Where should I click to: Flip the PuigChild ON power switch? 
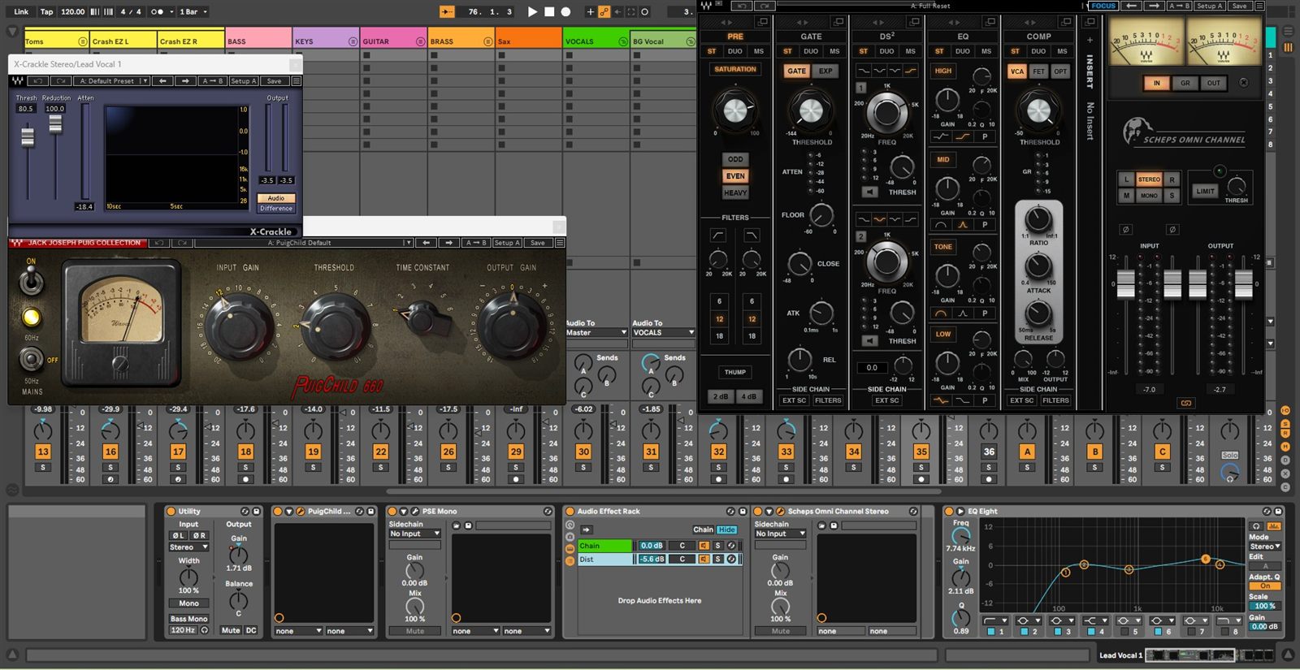point(31,281)
